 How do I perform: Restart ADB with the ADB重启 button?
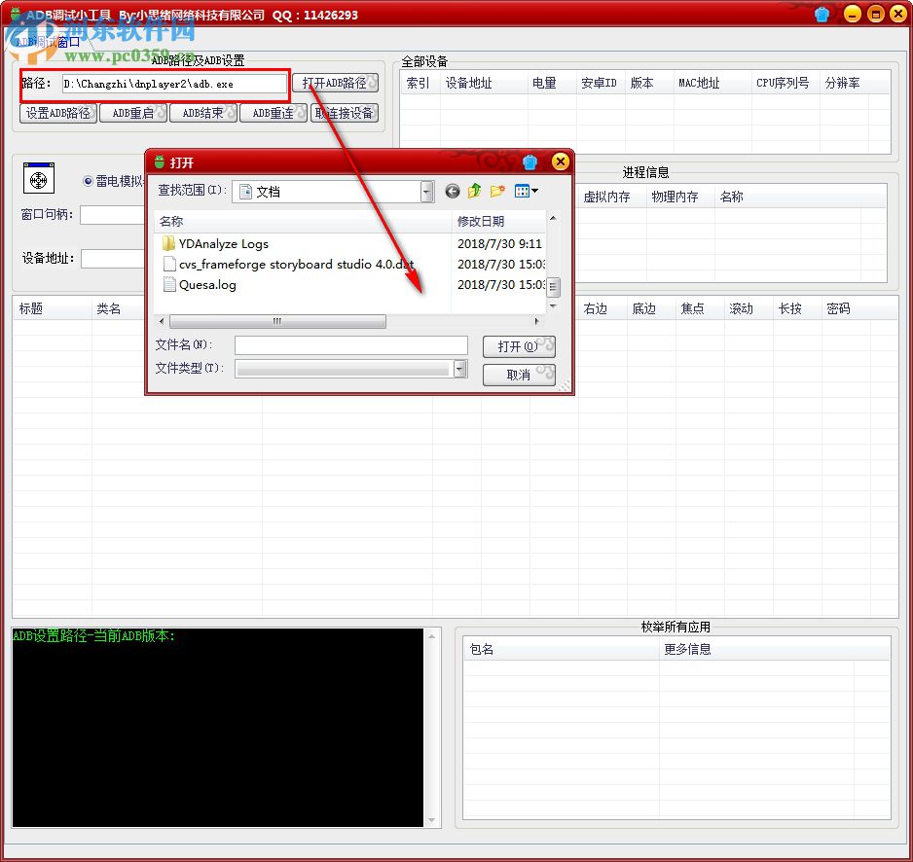(x=133, y=113)
